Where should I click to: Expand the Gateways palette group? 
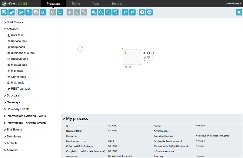point(12,102)
